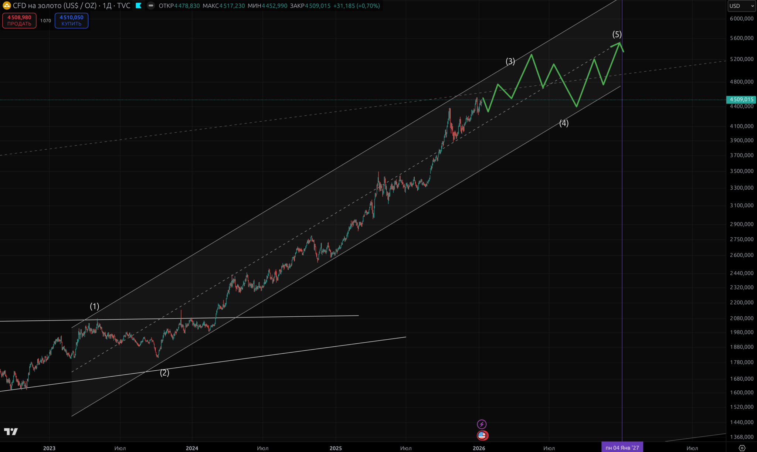Open chart settings hexagon gear icon
The height and width of the screenshot is (452, 757).
742,448
